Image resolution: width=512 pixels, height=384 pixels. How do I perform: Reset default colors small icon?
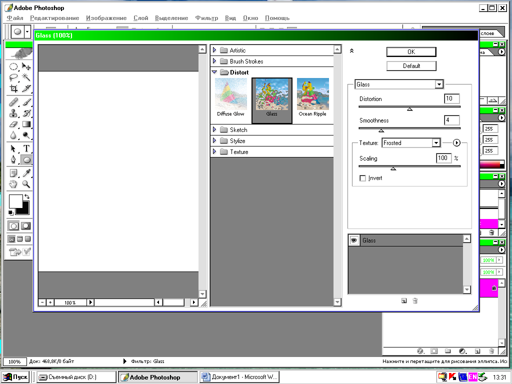click(x=10, y=212)
